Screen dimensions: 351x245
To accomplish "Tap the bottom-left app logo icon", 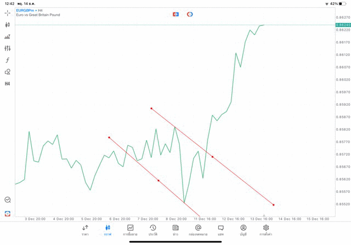I will (x=8, y=213).
